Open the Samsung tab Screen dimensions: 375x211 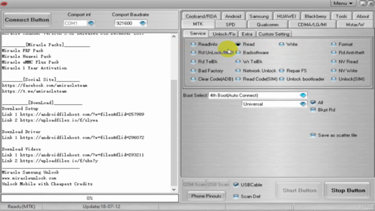click(259, 16)
